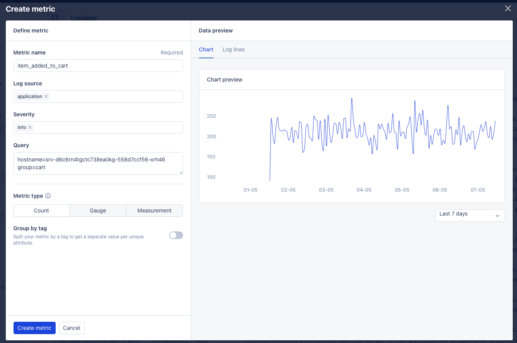Open the Last 7 days dropdown
517x343 pixels.
pos(470,216)
